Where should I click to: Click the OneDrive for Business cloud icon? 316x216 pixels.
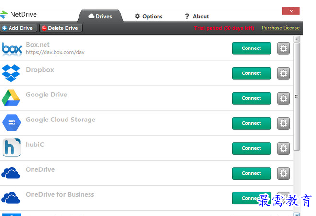(11, 198)
